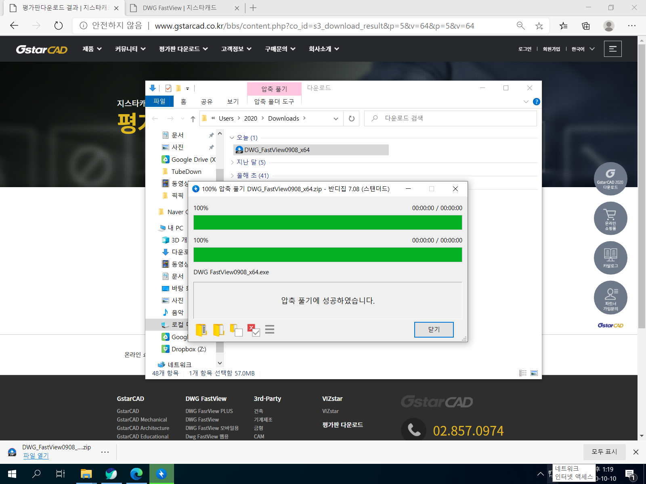Open Windows Start menu
The height and width of the screenshot is (484, 646).
click(x=12, y=474)
